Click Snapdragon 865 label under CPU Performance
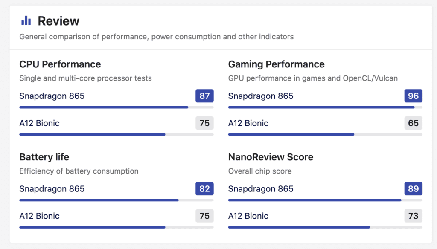Viewport: 437px width, 249px height. (52, 96)
